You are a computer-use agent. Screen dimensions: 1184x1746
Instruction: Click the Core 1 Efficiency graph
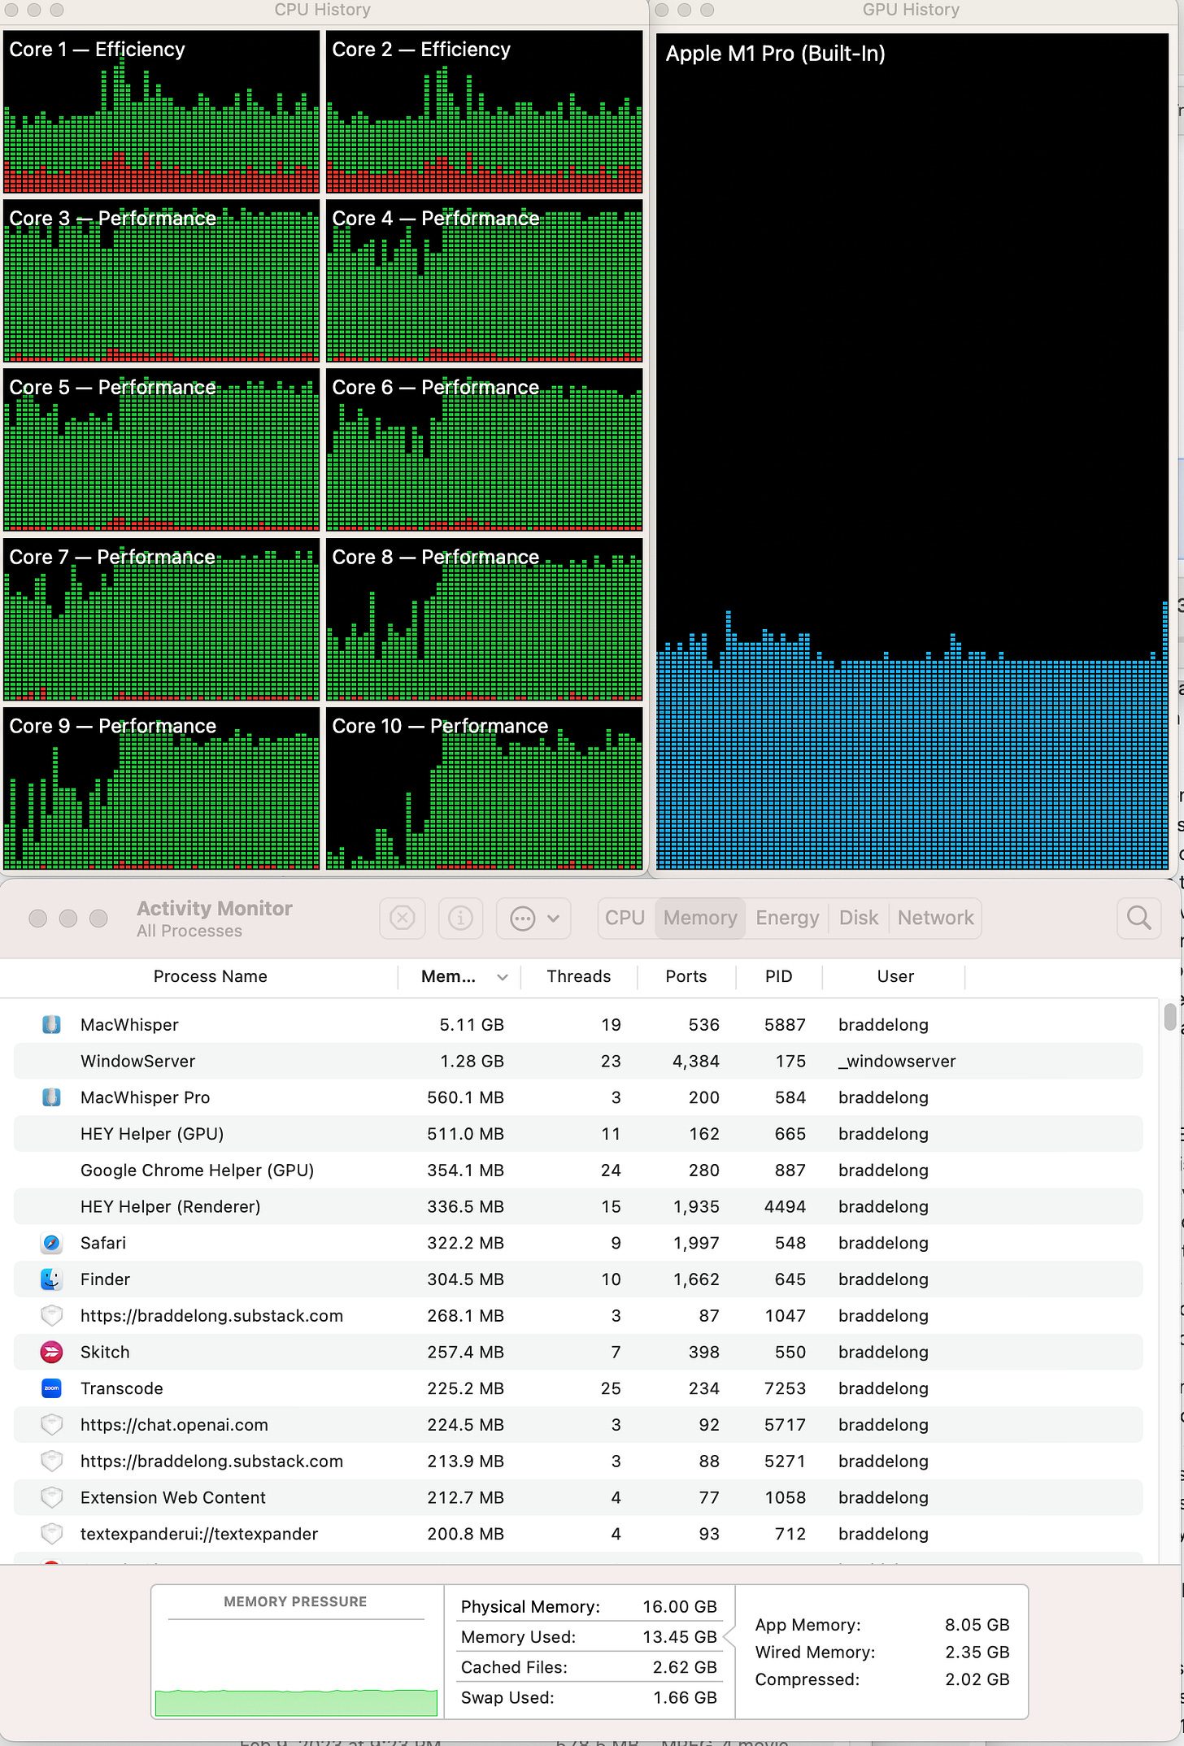coord(162,111)
